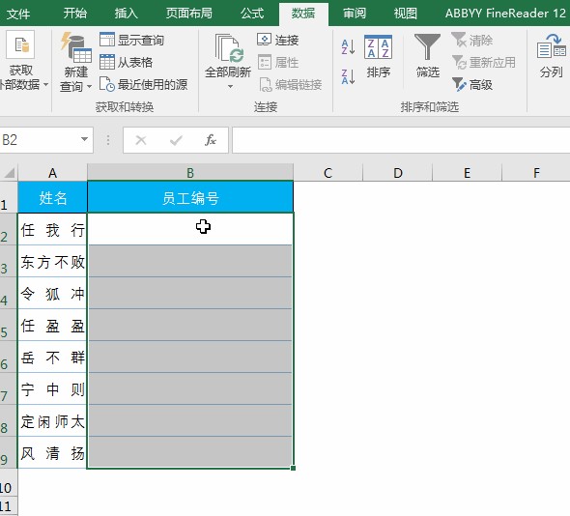The height and width of the screenshot is (516, 570).
Task: Open the 高级 advanced filter
Action: (471, 85)
